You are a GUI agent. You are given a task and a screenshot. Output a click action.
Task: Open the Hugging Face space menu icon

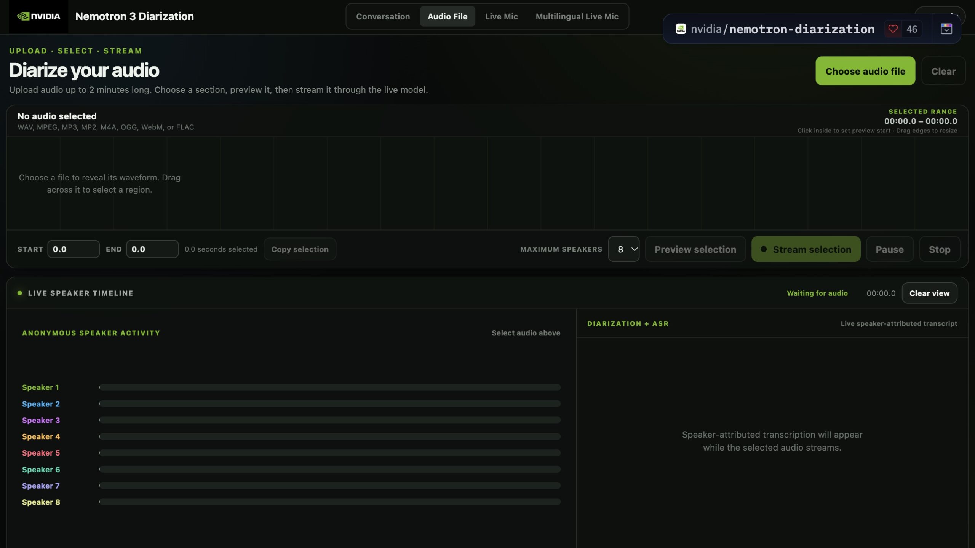[x=946, y=29]
